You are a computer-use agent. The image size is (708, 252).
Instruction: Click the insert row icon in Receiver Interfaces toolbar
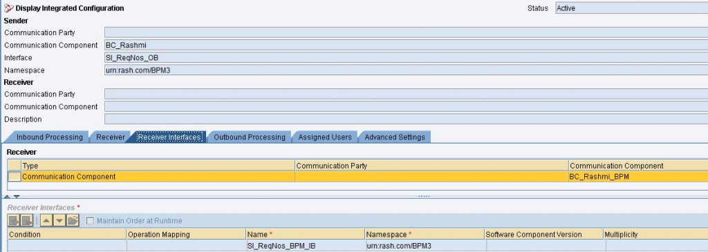click(14, 220)
